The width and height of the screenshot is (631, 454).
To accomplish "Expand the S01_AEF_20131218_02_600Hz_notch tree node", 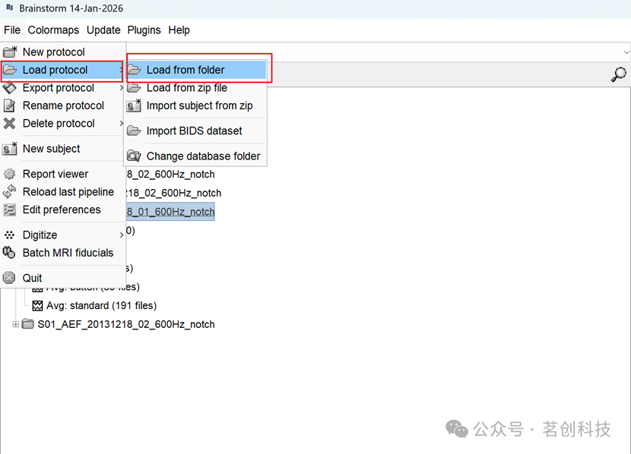I will click(15, 324).
